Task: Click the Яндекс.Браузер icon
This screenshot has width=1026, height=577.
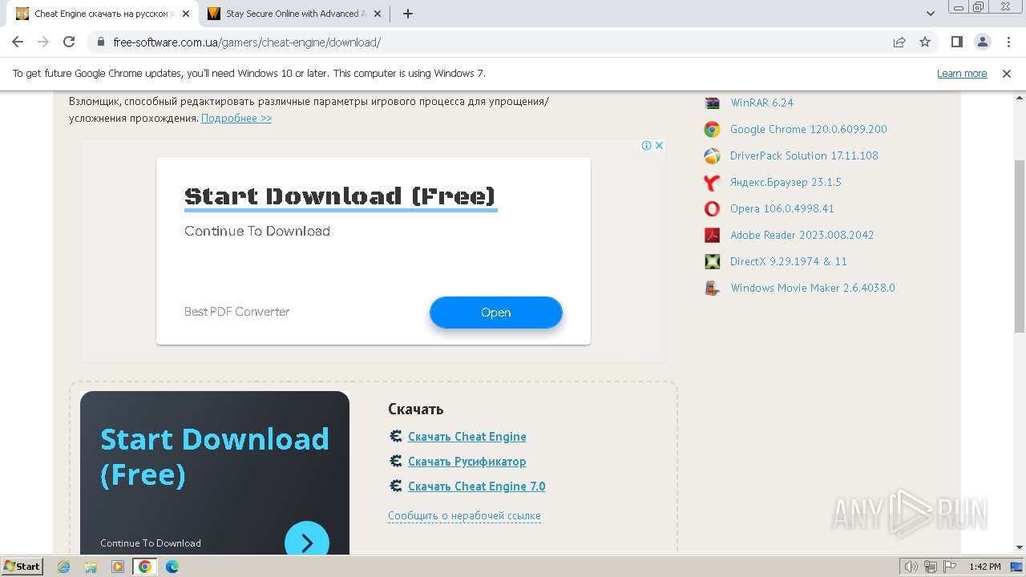Action: click(712, 182)
